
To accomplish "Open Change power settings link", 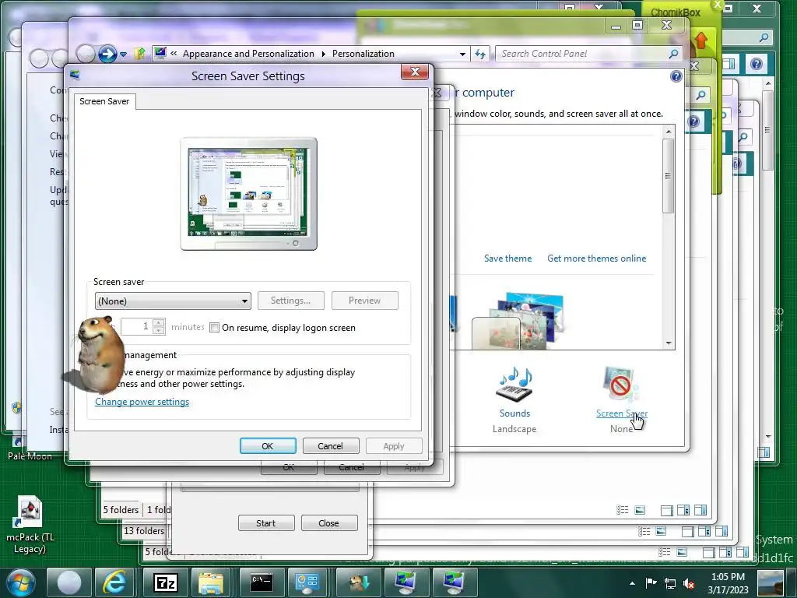I will point(142,402).
